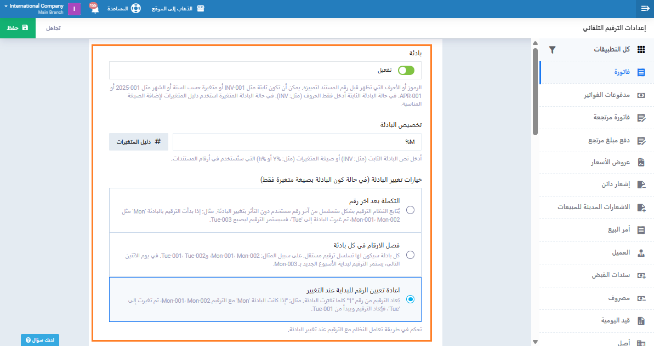Open the المساعدة help lifebuoy icon

tap(135, 9)
